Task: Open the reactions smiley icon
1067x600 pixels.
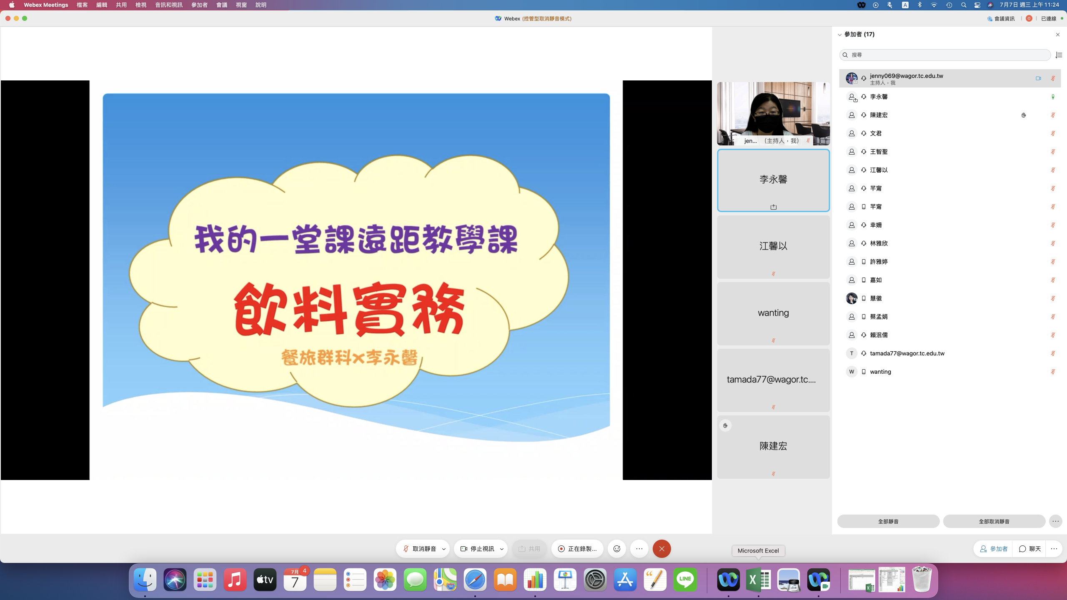Action: (x=617, y=549)
